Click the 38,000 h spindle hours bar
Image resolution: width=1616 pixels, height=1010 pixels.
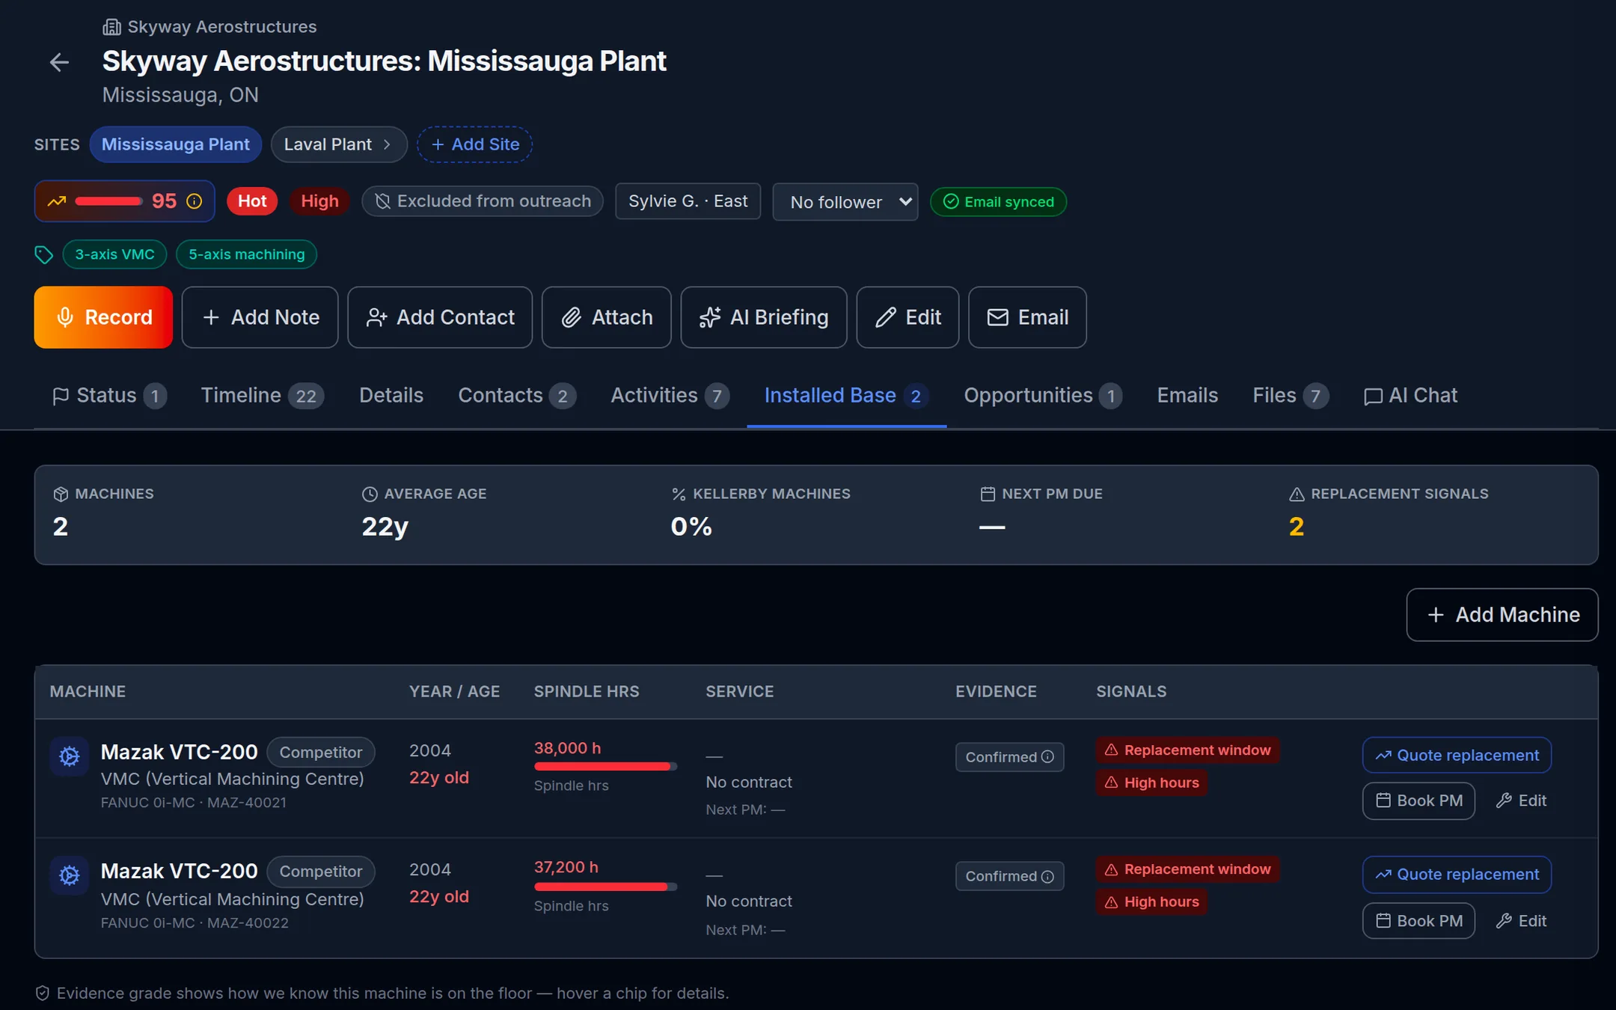[x=605, y=766]
